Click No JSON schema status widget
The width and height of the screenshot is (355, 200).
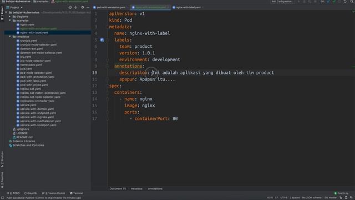pos(312,198)
